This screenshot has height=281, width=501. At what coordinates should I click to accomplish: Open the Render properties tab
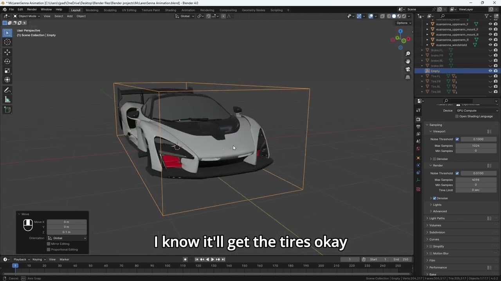(x=418, y=119)
